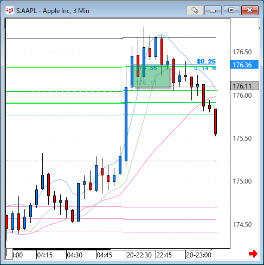The height and width of the screenshot is (265, 264).
Task: Minimize the S.AAPL chart window
Action: pyautogui.click(x=213, y=10)
